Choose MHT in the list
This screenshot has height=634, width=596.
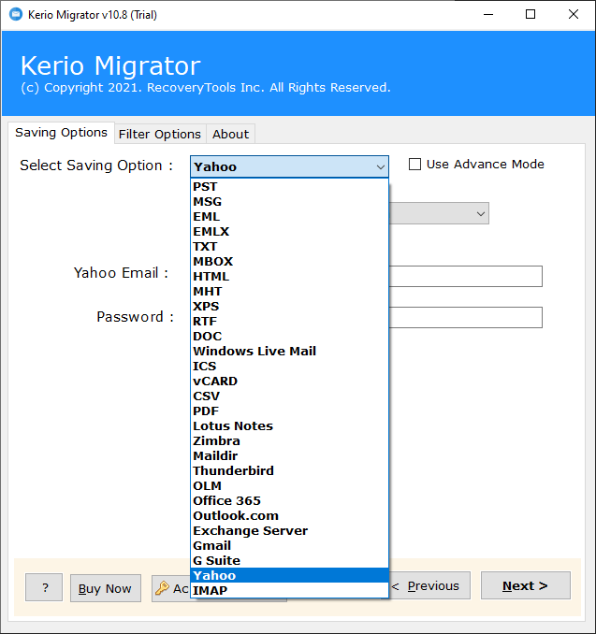pos(289,292)
